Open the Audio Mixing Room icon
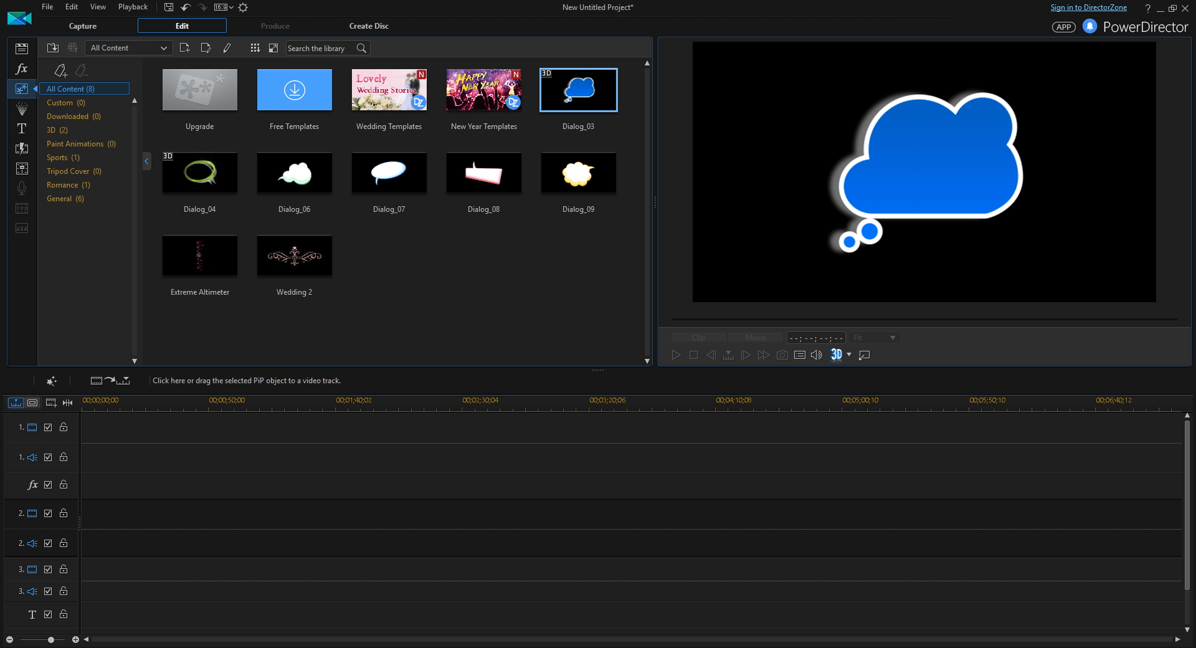Screen dimensions: 1196x648 click(x=22, y=168)
